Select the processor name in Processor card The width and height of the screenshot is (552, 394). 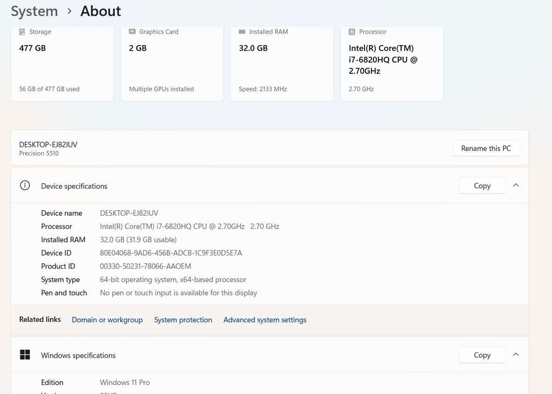click(x=383, y=59)
